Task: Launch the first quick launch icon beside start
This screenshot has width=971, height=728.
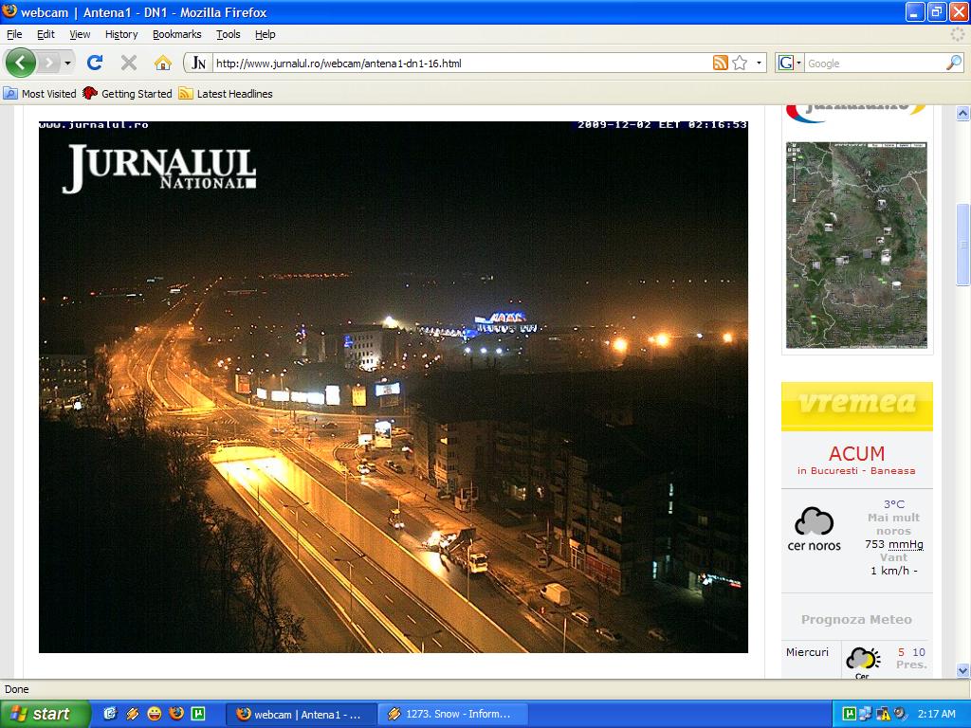Action: [110, 714]
